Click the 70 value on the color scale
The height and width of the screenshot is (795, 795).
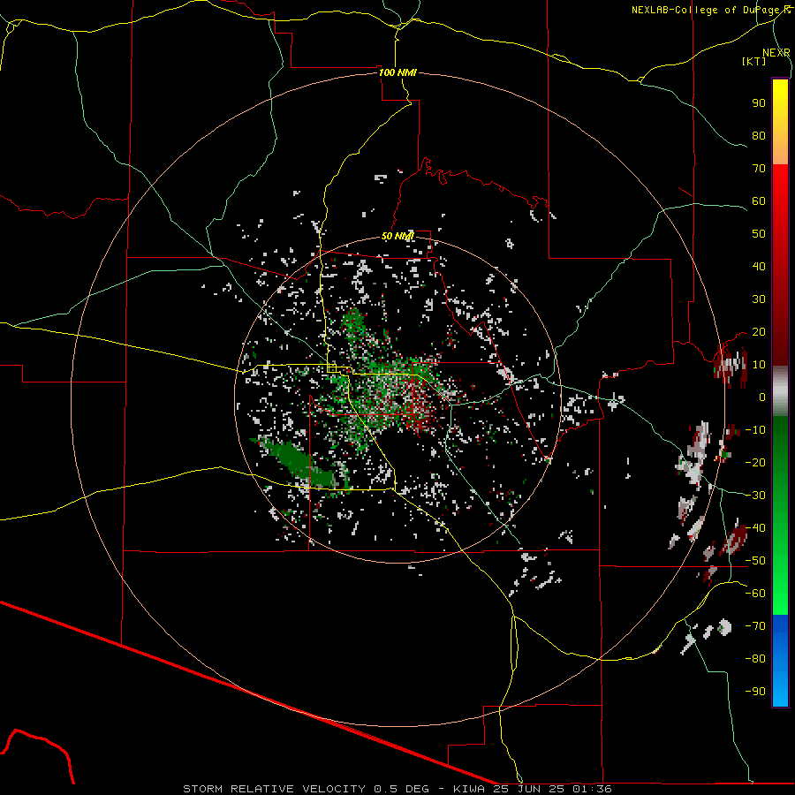click(759, 169)
